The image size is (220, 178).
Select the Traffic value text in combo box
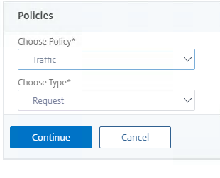pos(44,60)
